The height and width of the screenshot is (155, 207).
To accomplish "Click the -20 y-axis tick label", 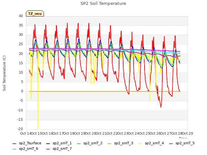I will 20,129.
